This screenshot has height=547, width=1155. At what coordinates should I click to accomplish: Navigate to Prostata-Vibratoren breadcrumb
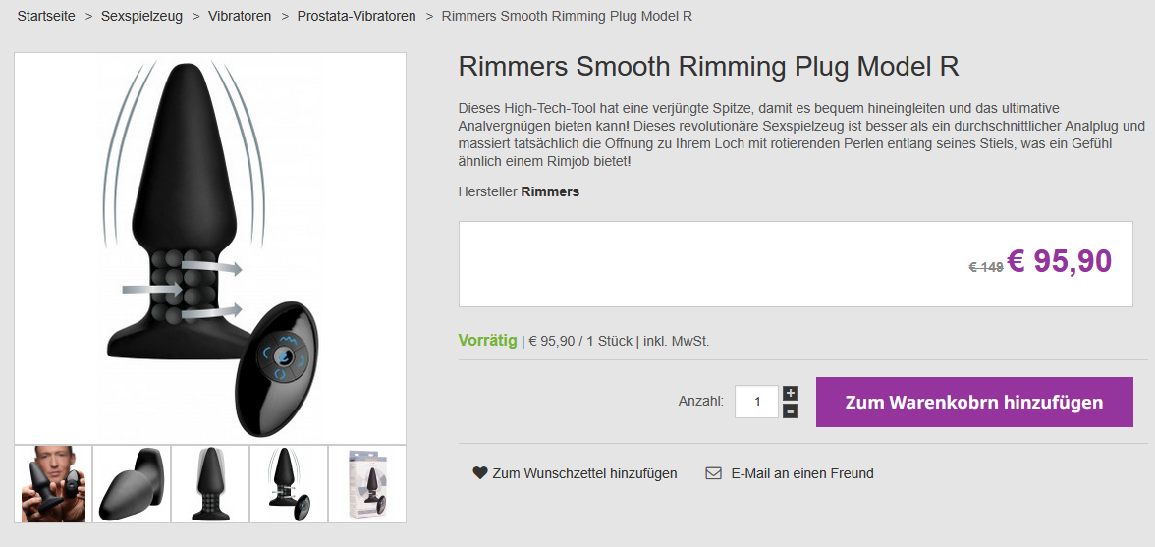pos(357,16)
